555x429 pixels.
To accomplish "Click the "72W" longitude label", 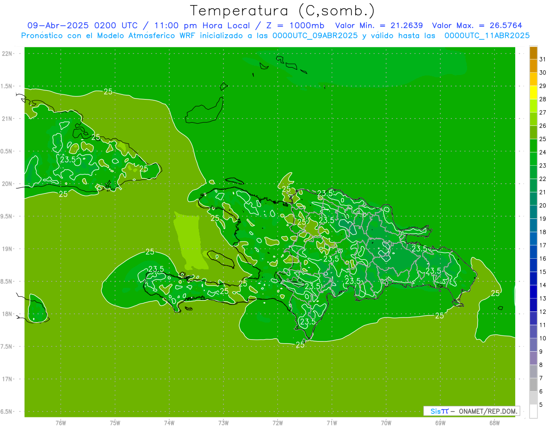I will pos(277,423).
